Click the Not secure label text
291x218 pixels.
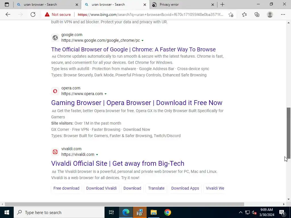[61, 14]
